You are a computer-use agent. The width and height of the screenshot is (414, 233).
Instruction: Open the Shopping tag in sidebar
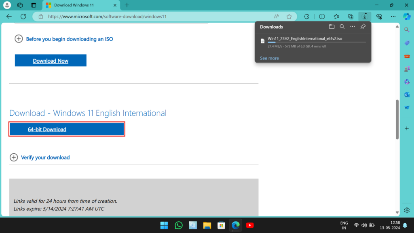tap(407, 43)
